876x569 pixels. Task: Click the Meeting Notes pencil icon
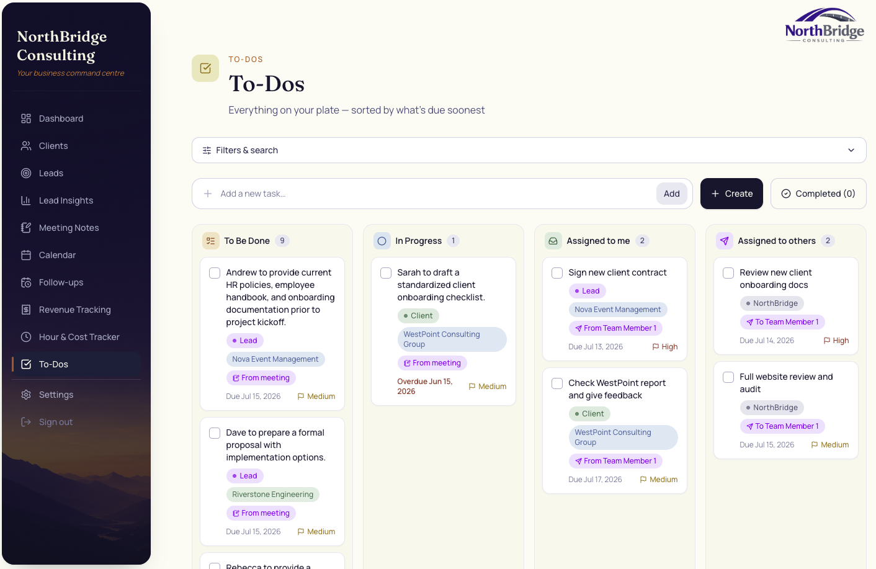(x=26, y=228)
